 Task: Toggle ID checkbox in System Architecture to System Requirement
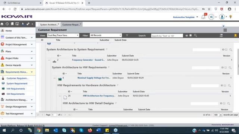click(226, 50)
